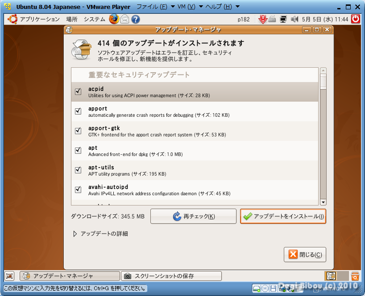Image resolution: width=365 pixels, height=296 pixels.
Task: Open the 場所 places menu
Action: [72, 19]
